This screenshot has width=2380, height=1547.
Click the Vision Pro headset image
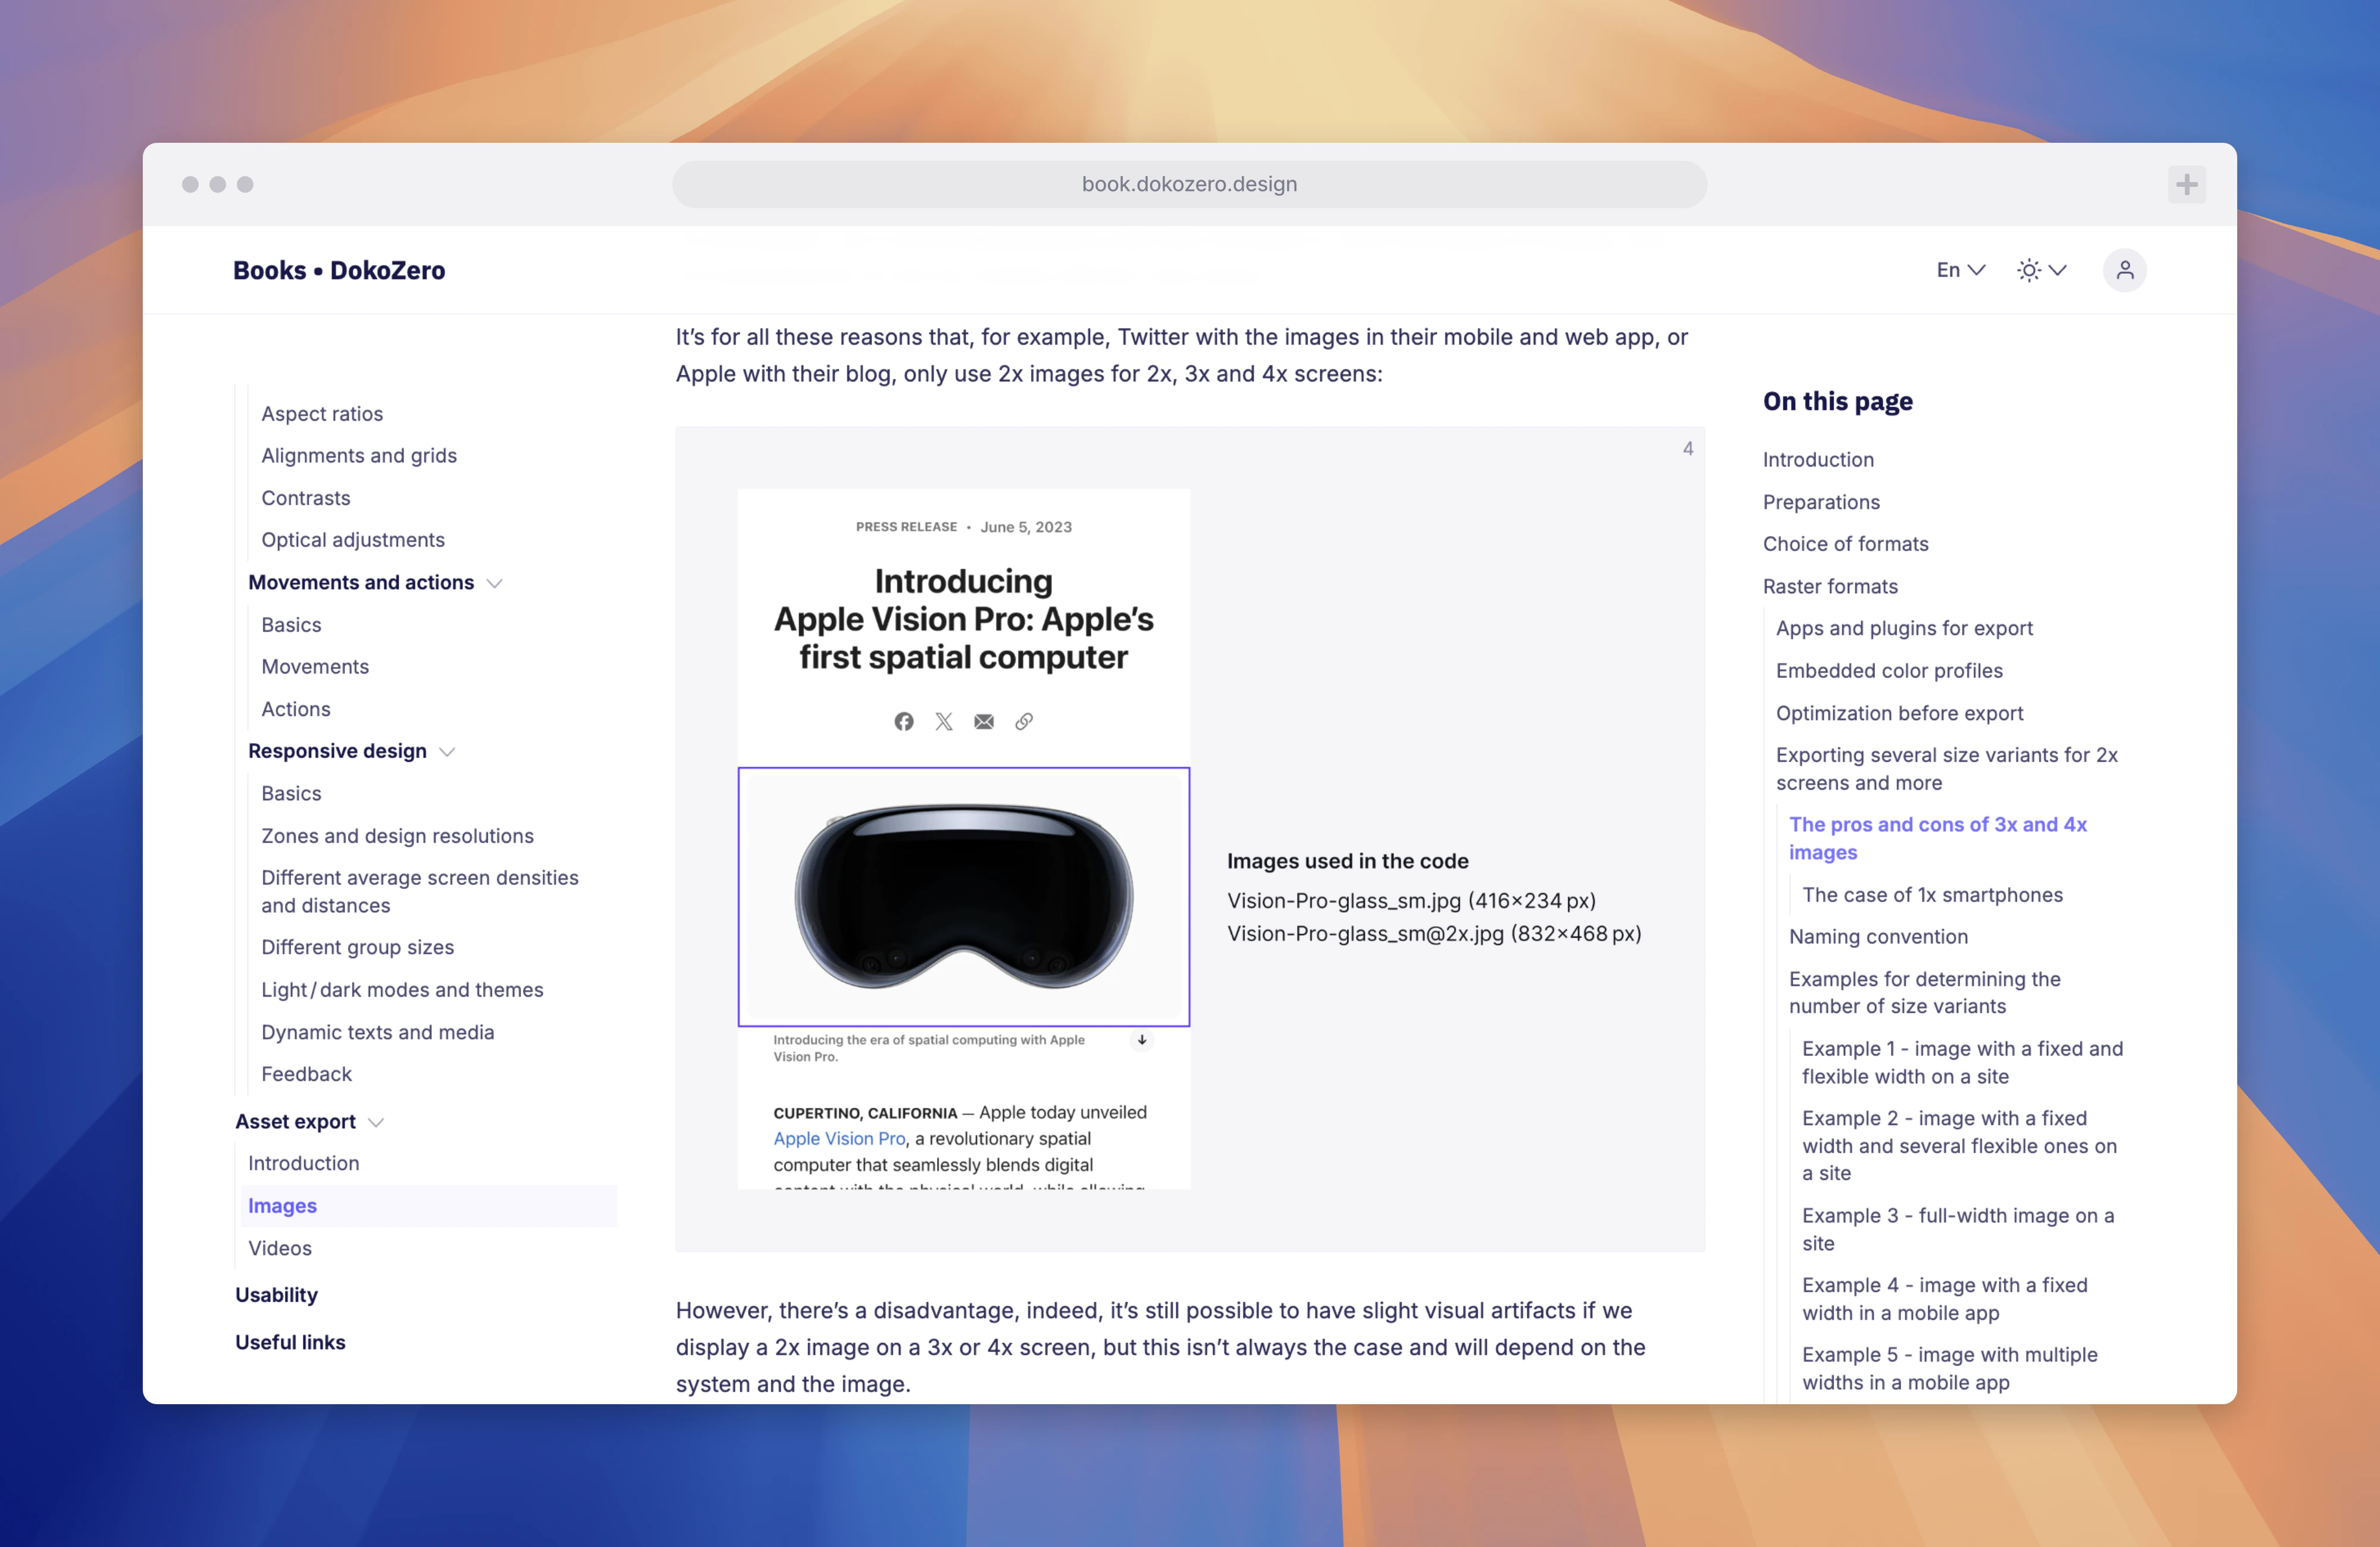(x=963, y=897)
